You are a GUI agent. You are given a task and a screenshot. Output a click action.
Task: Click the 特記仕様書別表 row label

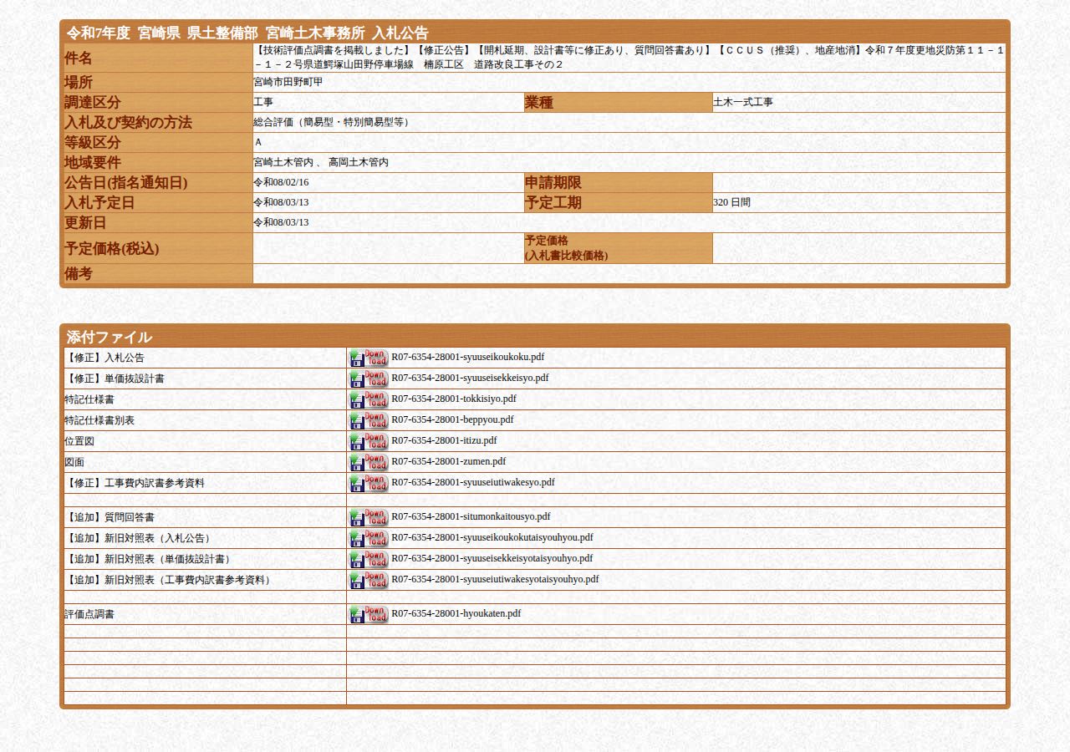pyautogui.click(x=99, y=420)
